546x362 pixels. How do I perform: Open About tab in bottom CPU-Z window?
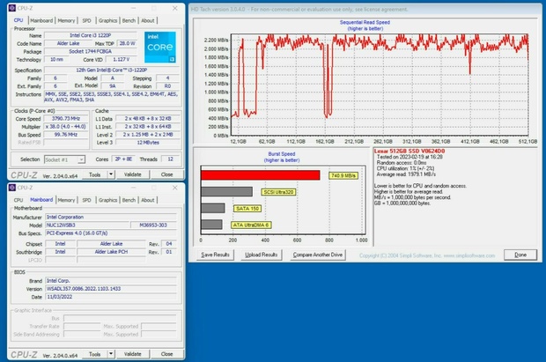148,200
